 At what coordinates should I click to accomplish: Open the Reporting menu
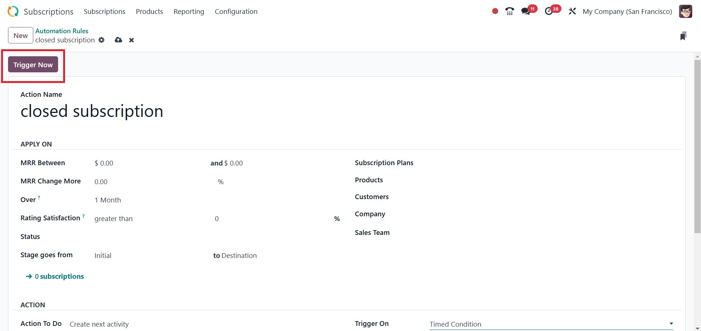[x=189, y=11]
